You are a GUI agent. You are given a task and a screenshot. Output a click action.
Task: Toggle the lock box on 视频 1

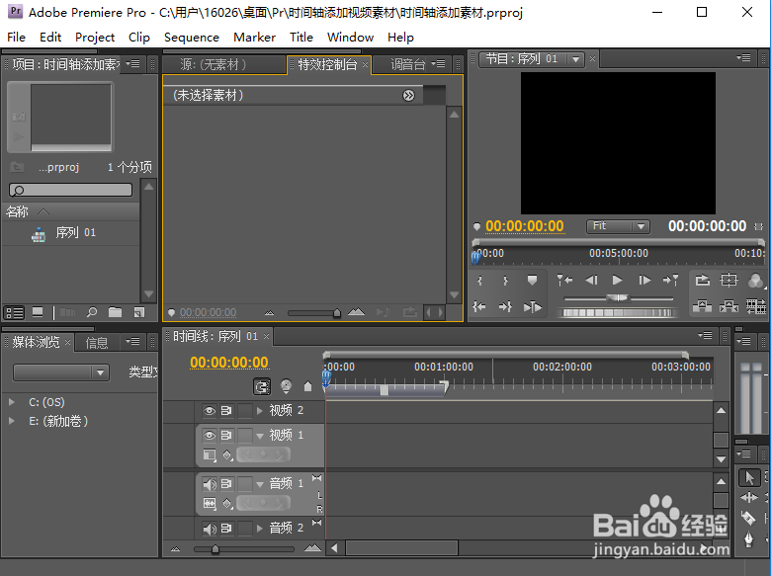pos(245,435)
